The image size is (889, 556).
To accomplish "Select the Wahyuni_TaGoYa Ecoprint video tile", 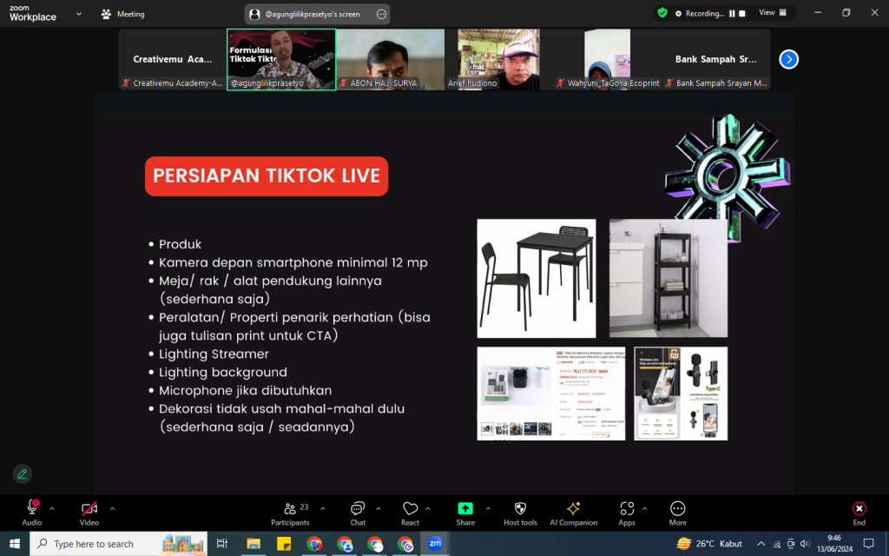I will point(607,60).
